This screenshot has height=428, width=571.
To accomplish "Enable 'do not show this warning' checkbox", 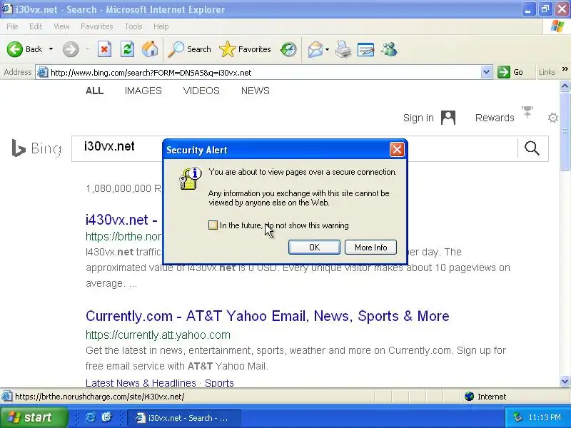I will coord(213,225).
